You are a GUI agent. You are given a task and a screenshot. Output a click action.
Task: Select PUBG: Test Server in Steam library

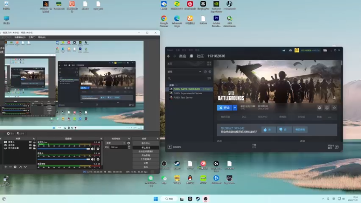coord(183,97)
